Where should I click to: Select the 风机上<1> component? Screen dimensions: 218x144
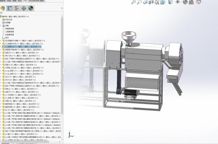(20, 89)
